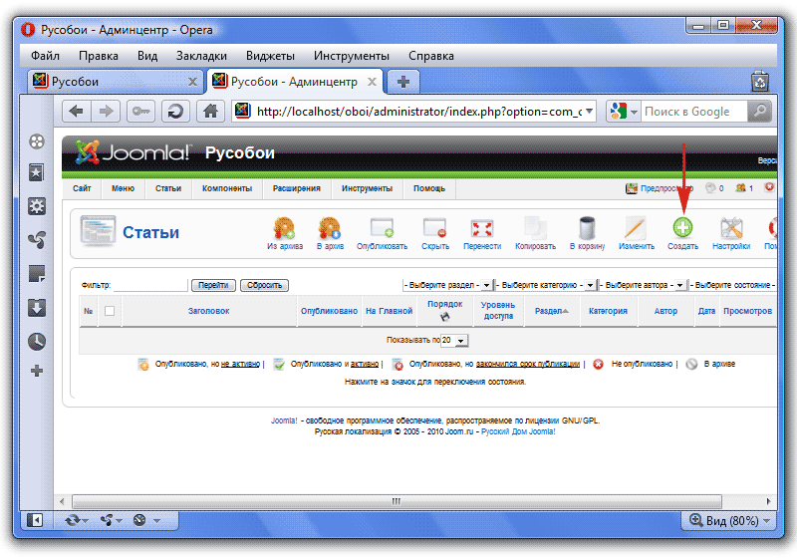Click into the Фильтр text field

(x=149, y=285)
